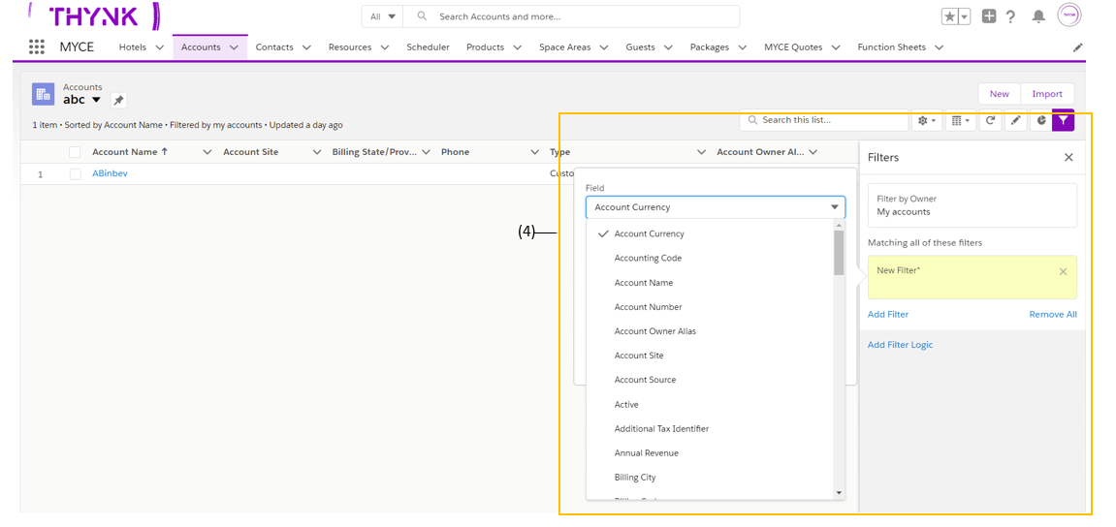Pin the abc list view
Image resolution: width=1116 pixels, height=527 pixels.
[x=119, y=101]
